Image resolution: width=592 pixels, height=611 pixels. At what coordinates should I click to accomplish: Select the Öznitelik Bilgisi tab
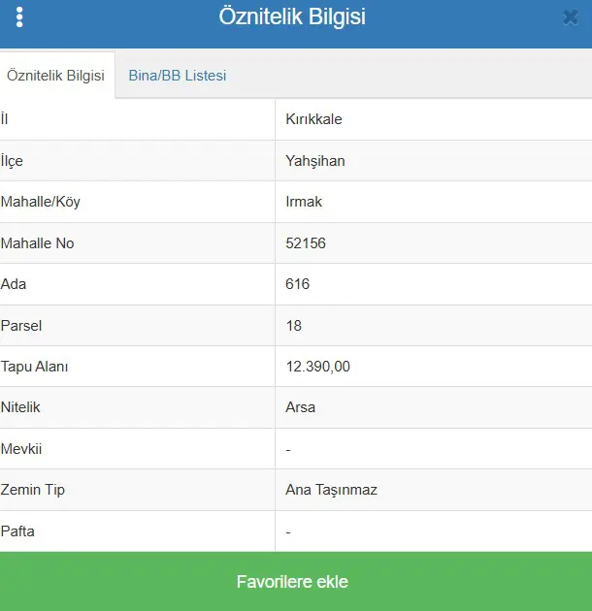(55, 76)
